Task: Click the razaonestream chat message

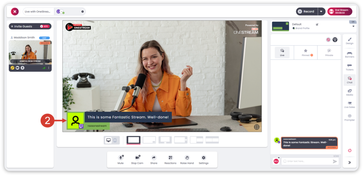Action: (x=309, y=143)
